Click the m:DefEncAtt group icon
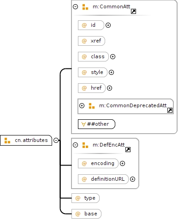The height and width of the screenshot is (221, 178). point(85,145)
